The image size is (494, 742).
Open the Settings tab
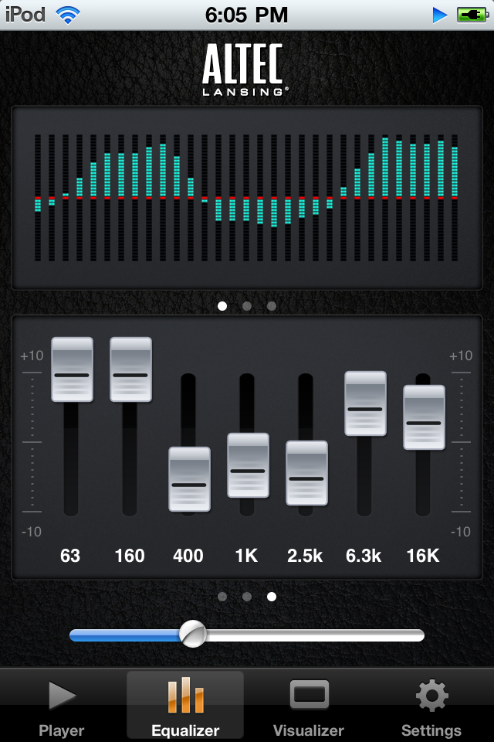[x=431, y=706]
